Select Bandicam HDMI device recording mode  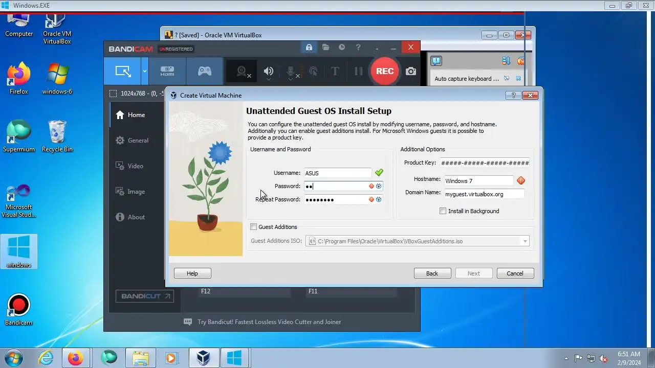[167, 71]
